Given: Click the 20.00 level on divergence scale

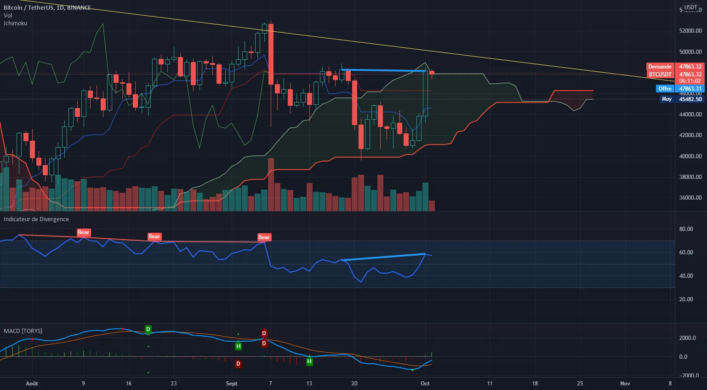Looking at the screenshot, I should tap(686, 299).
